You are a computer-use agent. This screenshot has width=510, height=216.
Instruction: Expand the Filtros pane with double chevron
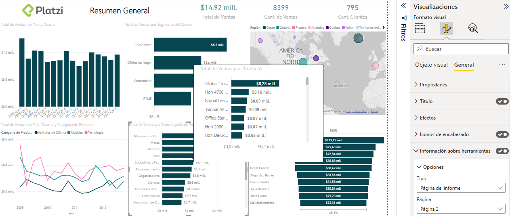pos(403,6)
